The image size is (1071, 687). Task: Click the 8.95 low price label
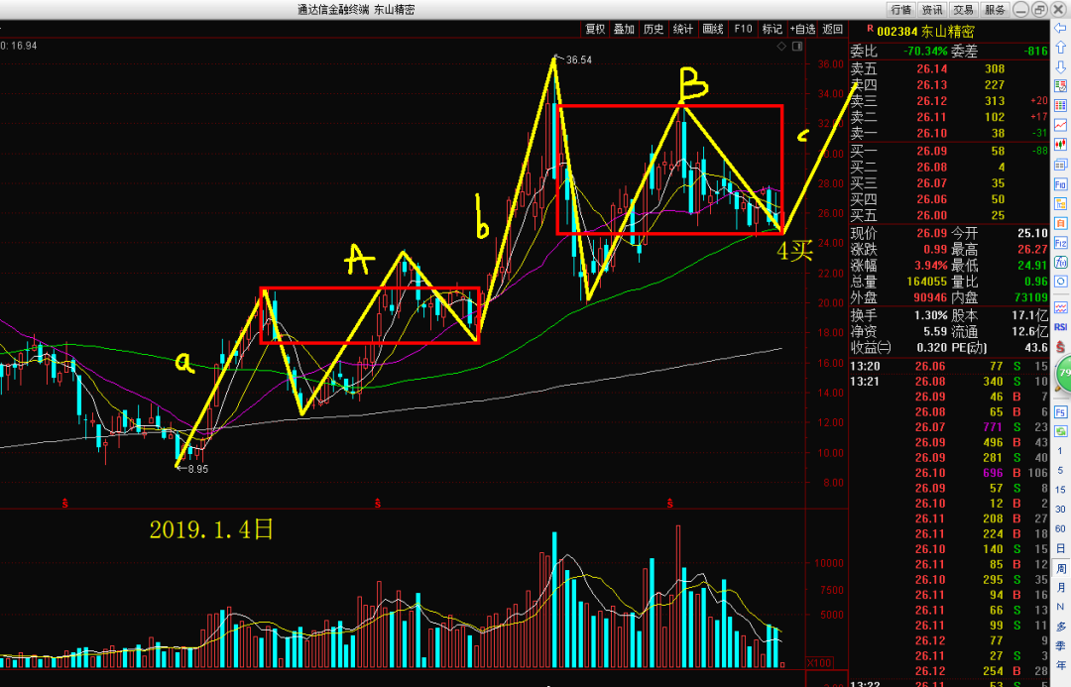(x=198, y=469)
